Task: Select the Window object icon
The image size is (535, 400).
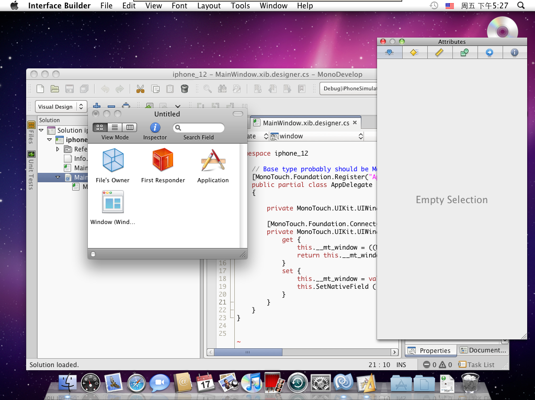Action: coord(112,202)
